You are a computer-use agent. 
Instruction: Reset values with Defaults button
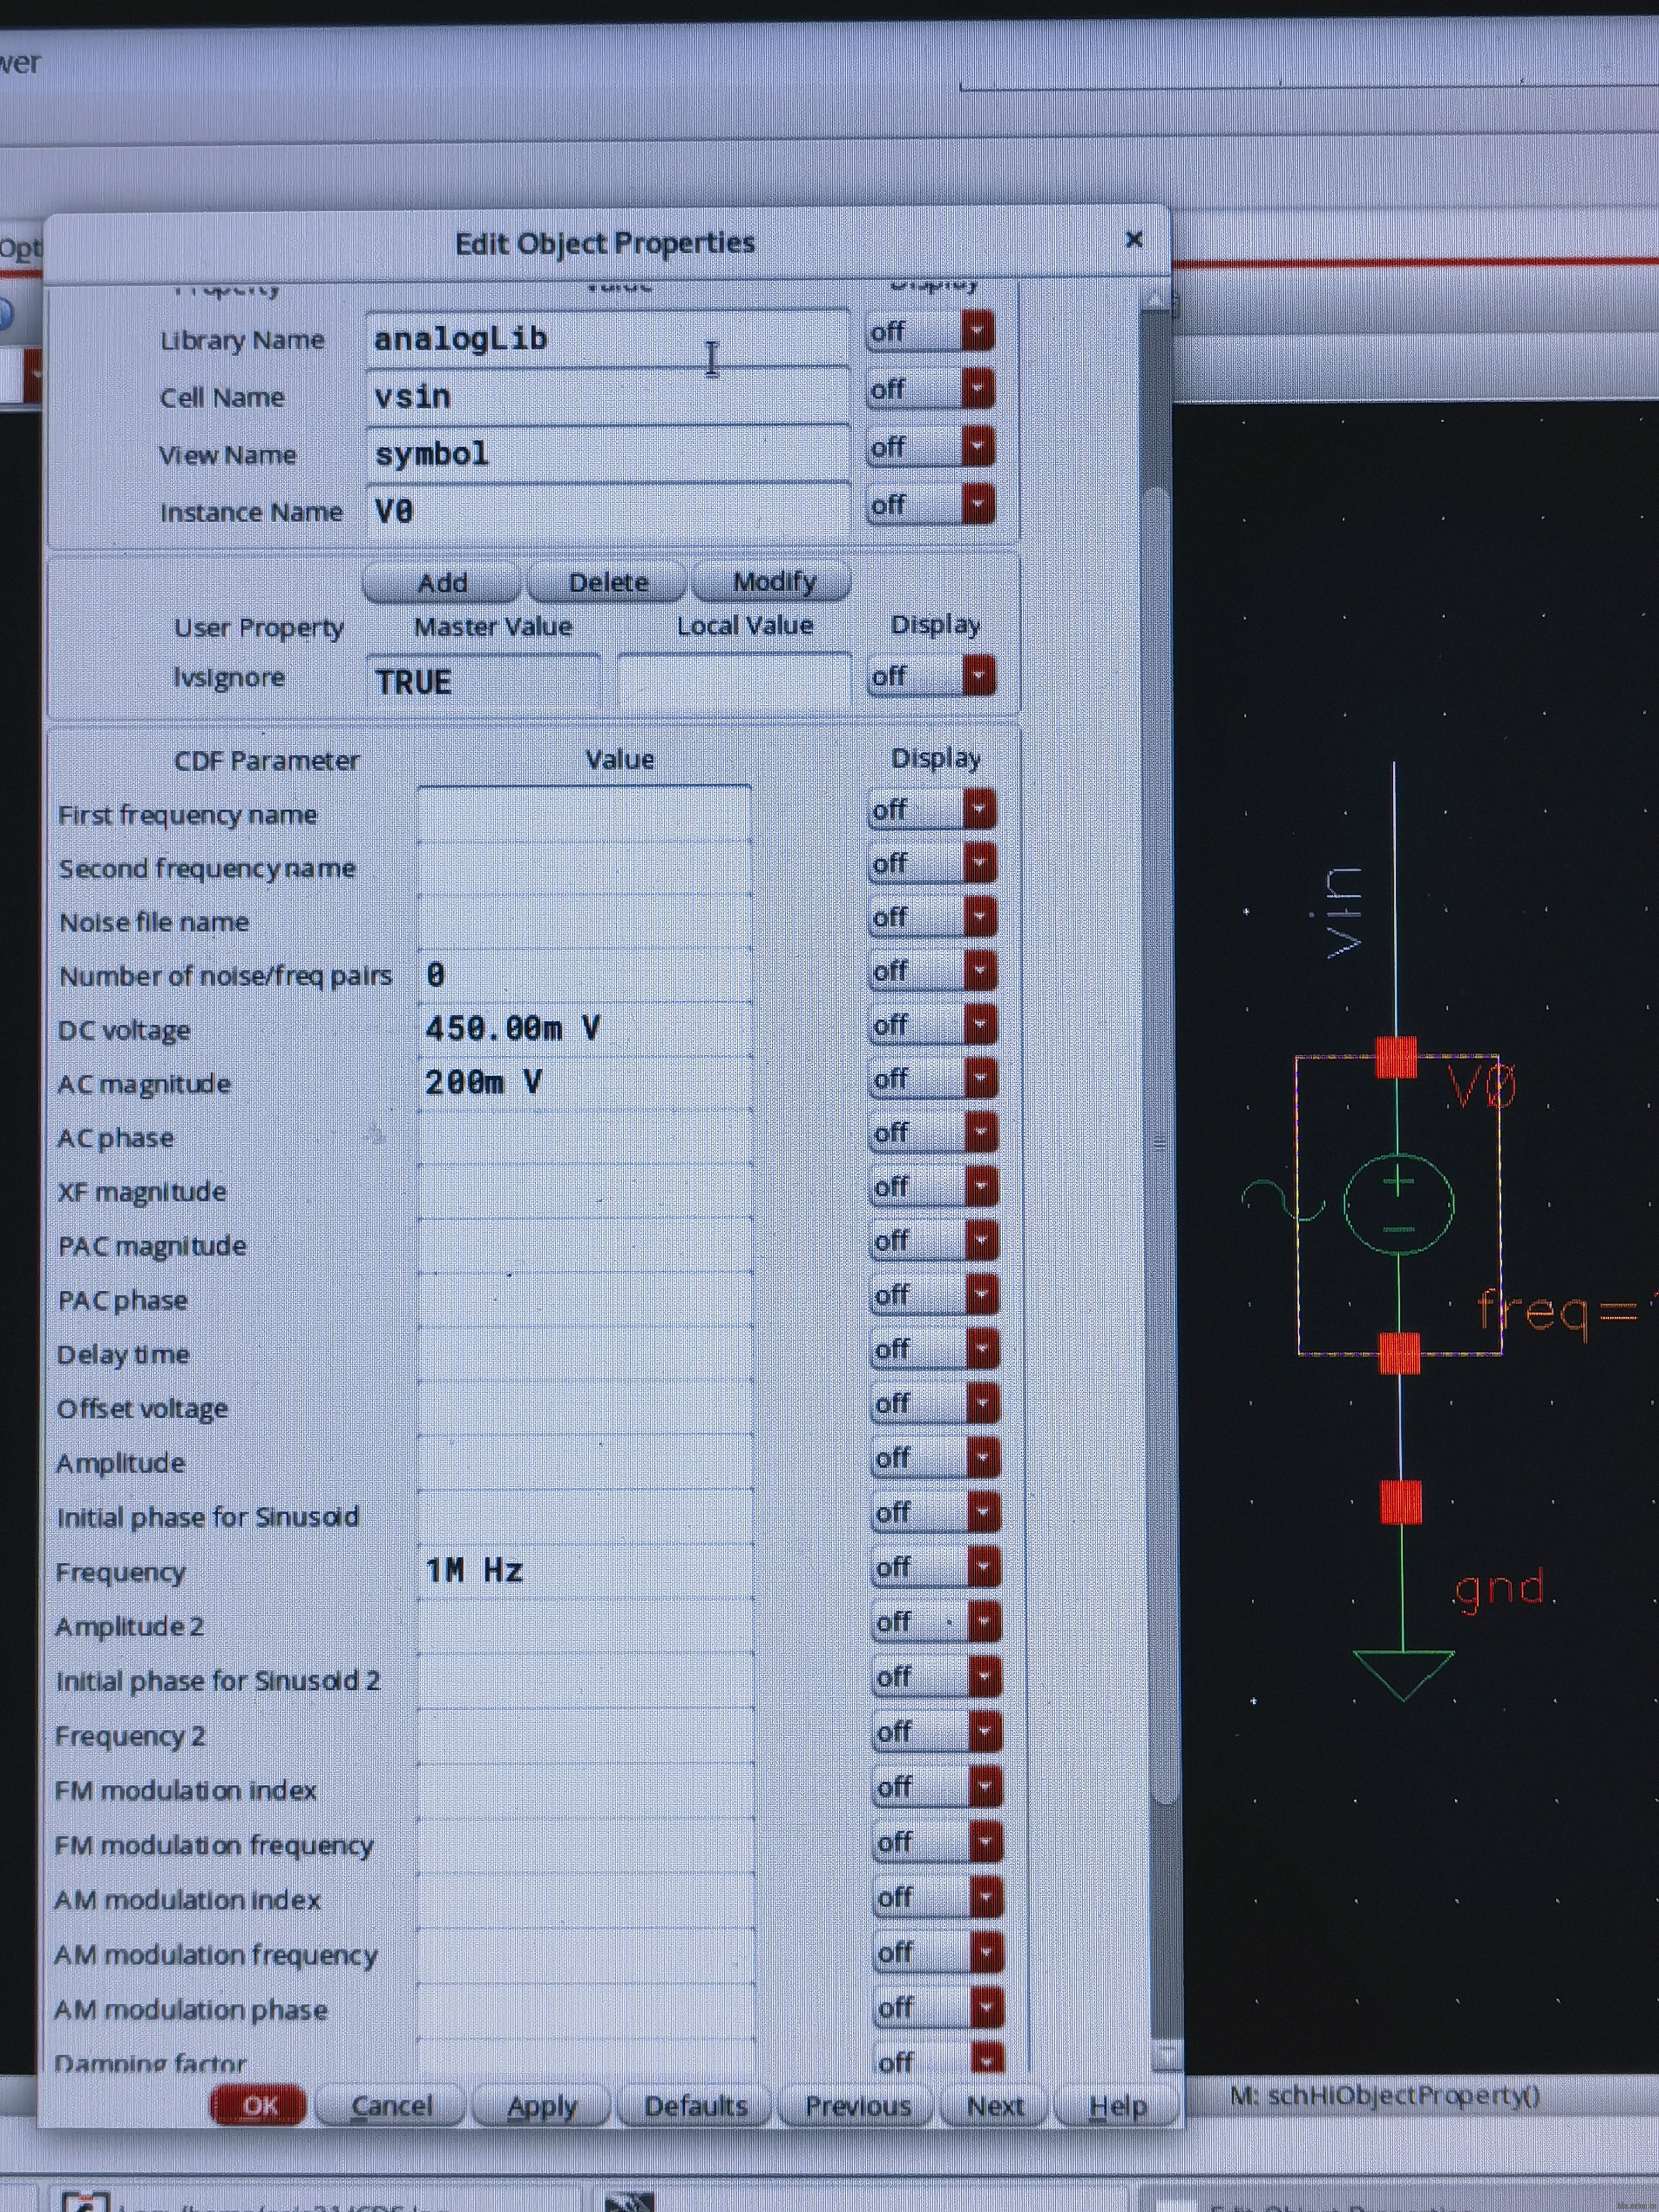(695, 2105)
